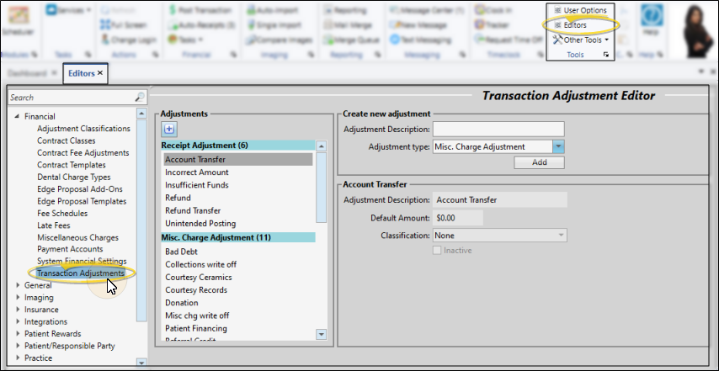Click the Adjustment Description input field
719x371 pixels.
click(x=498, y=129)
